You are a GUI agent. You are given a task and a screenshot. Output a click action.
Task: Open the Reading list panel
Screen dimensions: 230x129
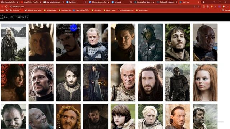coord(226,10)
